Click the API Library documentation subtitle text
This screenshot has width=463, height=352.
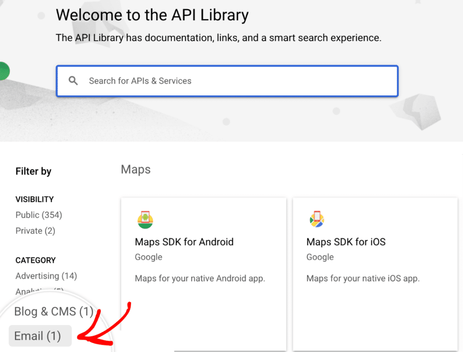[x=218, y=38]
